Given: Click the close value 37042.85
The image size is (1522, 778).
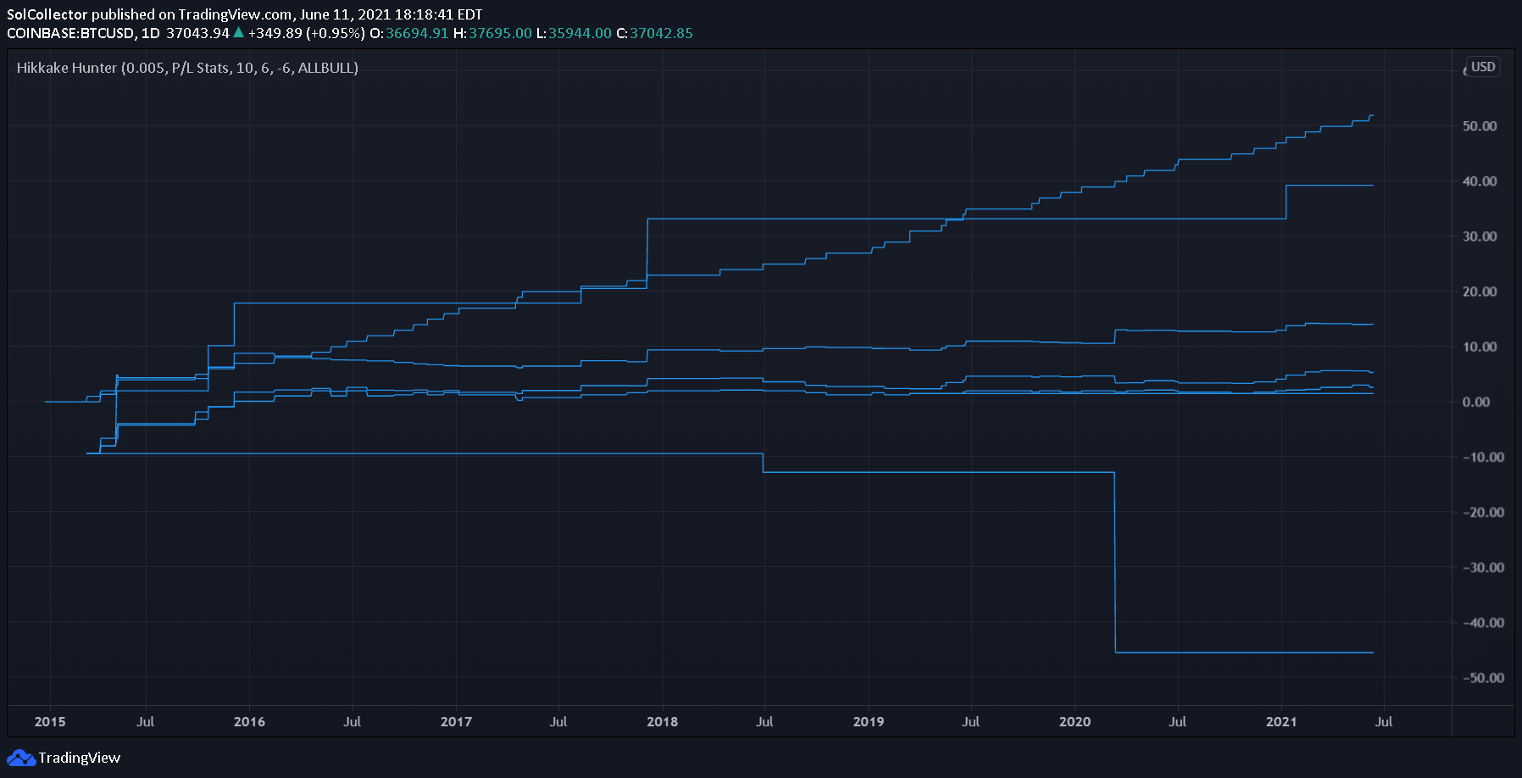Looking at the screenshot, I should tap(661, 33).
